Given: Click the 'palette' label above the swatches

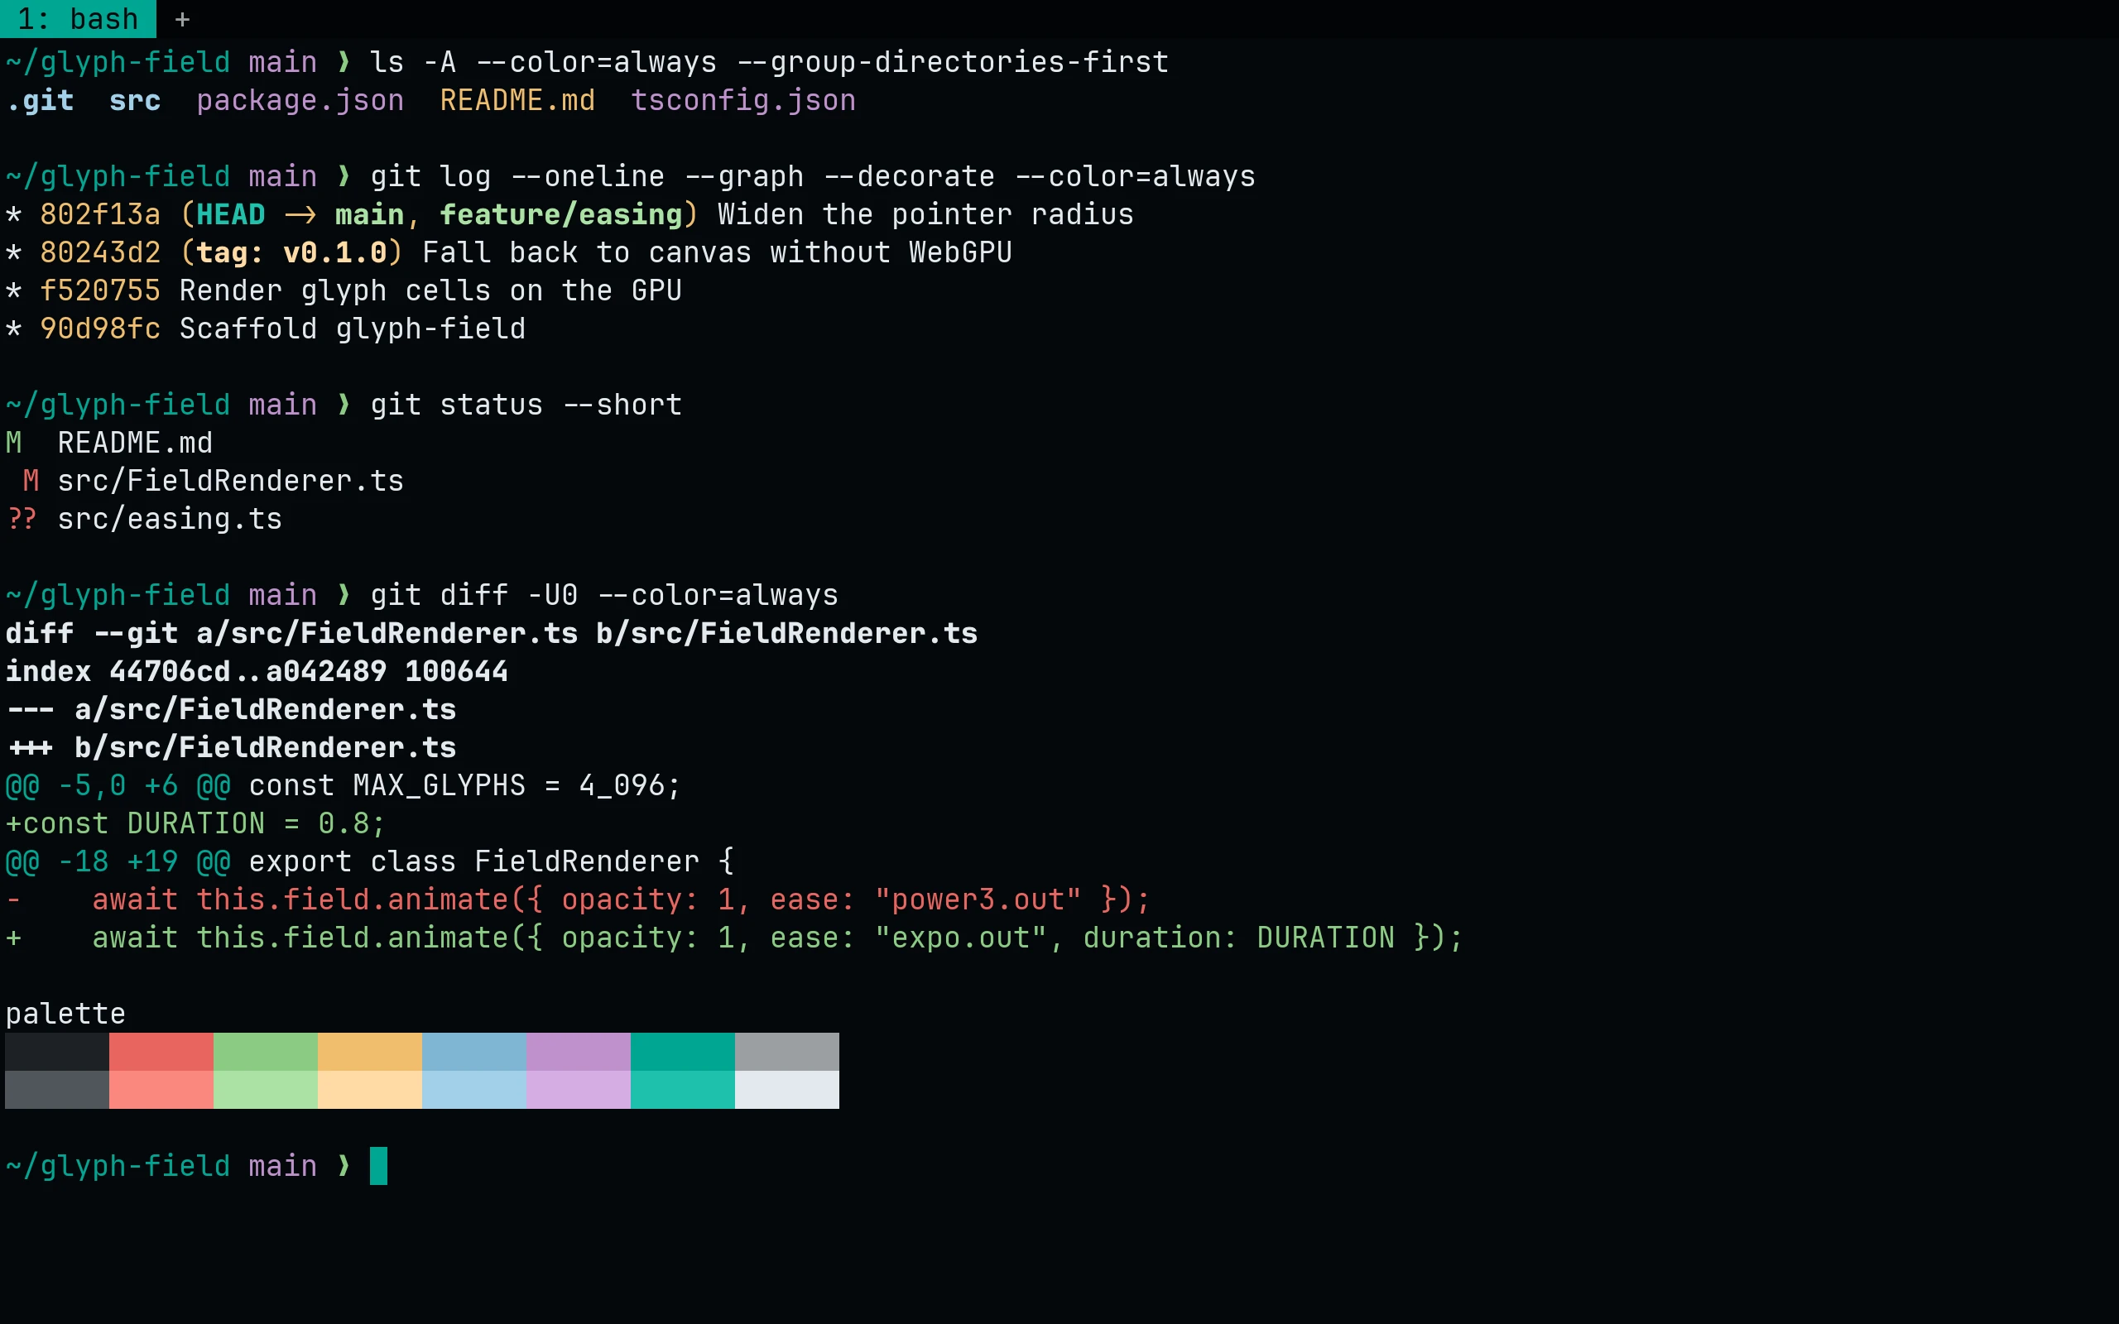Looking at the screenshot, I should [65, 1014].
